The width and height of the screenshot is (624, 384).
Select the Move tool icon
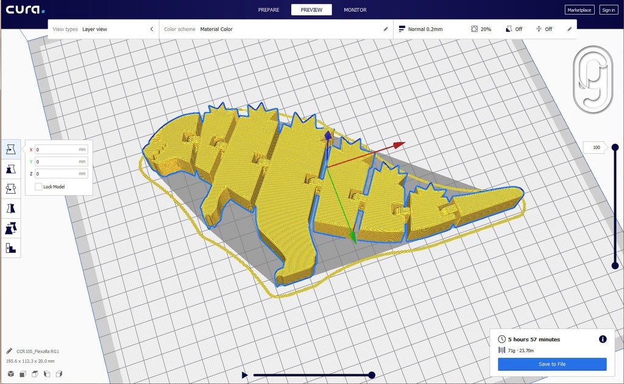pyautogui.click(x=11, y=149)
